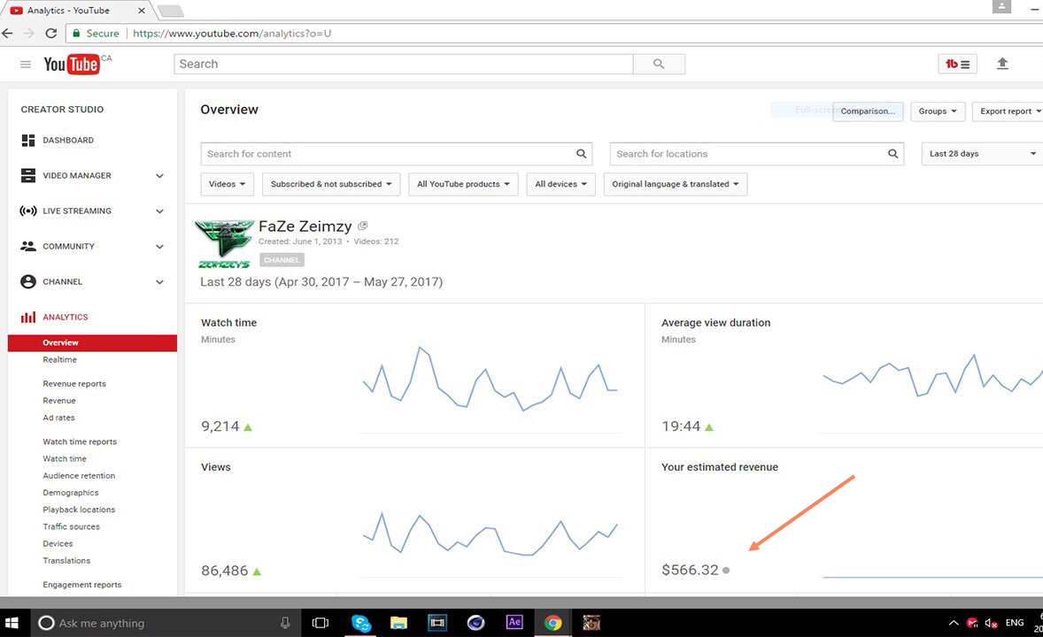Open Original language & translated dropdown
The width and height of the screenshot is (1043, 637).
(676, 184)
